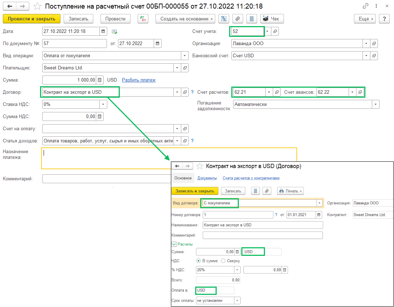Open Счета расчетов с контрагентами tab

[x=251, y=178]
